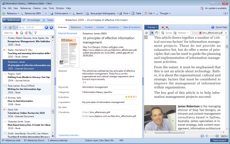This screenshot has width=230, height=144.
Task: Select references by blue circle icon
Action: click(x=21, y=33)
